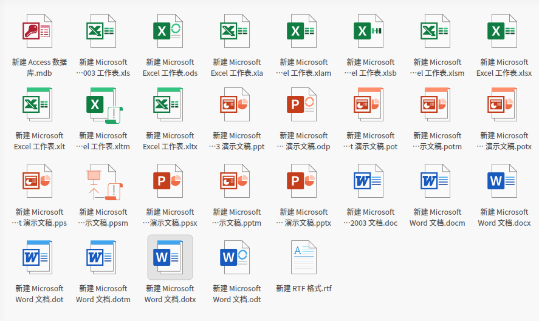Click the filename ending "演示文稿.pps"
The height and width of the screenshot is (321, 539).
click(39, 223)
